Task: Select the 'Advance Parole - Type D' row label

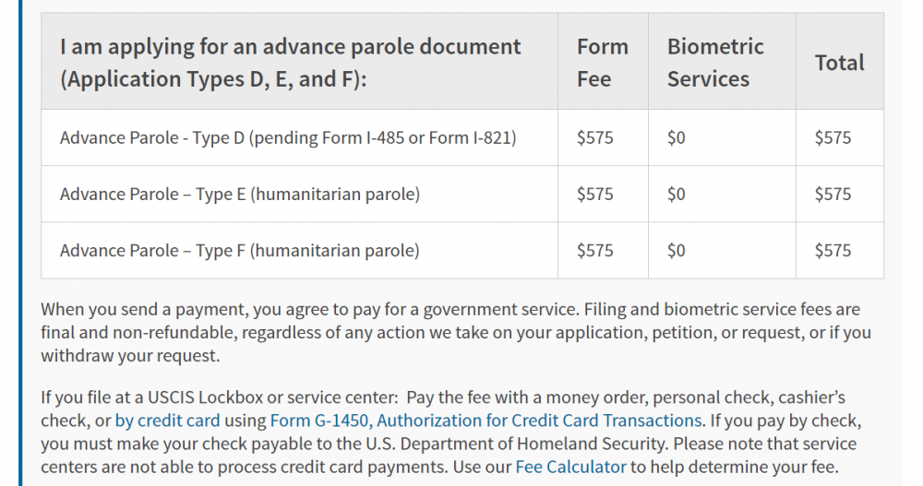Action: 288,138
